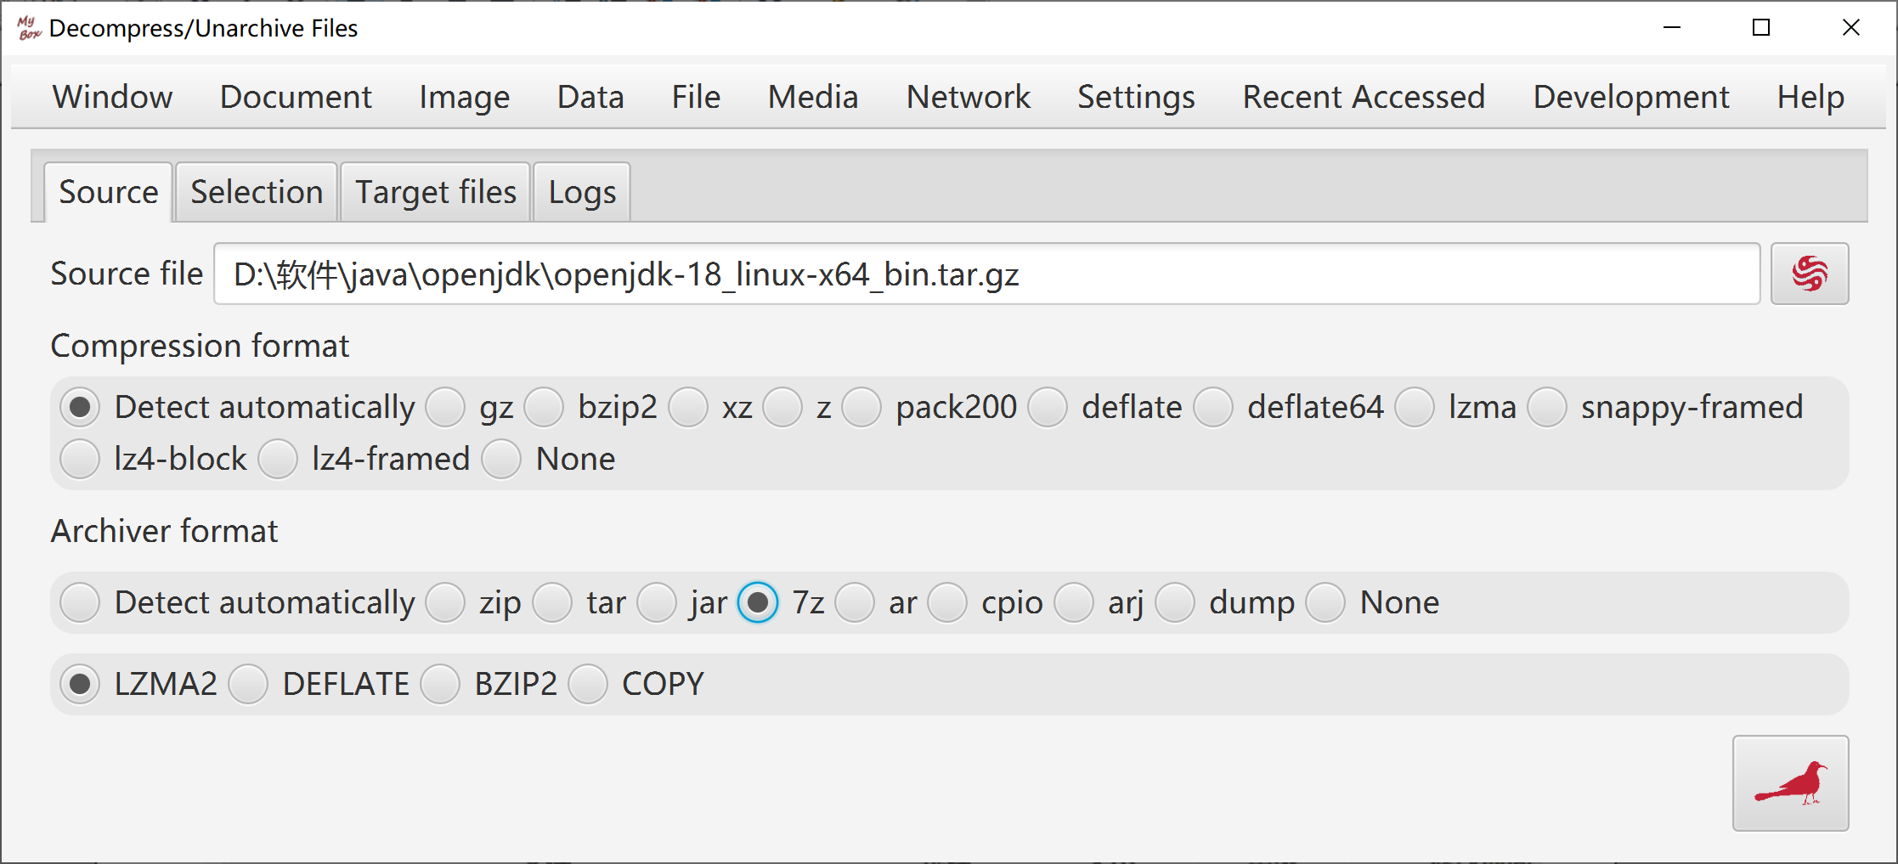1898x864 pixels.
Task: Open the Logs tab
Action: (x=582, y=192)
